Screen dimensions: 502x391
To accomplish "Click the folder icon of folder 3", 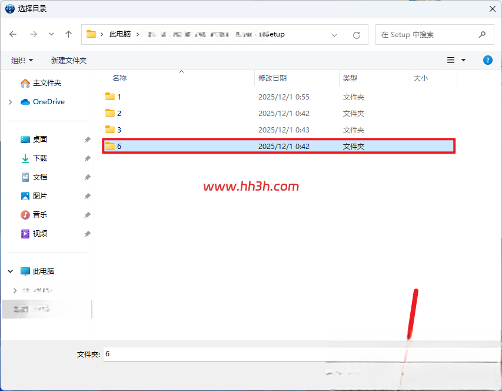I will (110, 130).
